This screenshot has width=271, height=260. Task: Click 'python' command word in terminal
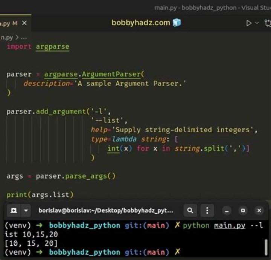(196, 226)
